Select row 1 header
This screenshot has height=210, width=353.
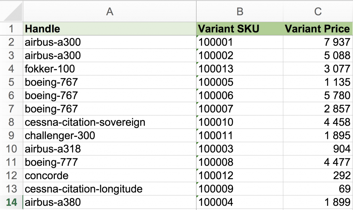pyautogui.click(x=11, y=29)
